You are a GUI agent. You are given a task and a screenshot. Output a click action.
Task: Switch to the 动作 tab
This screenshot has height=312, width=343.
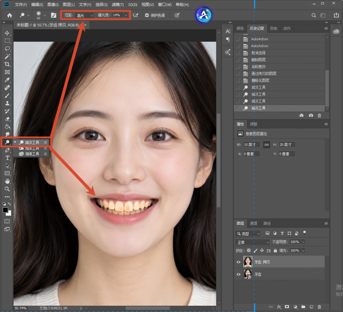(287, 28)
